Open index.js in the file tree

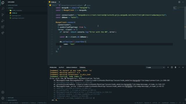click(x=15, y=13)
